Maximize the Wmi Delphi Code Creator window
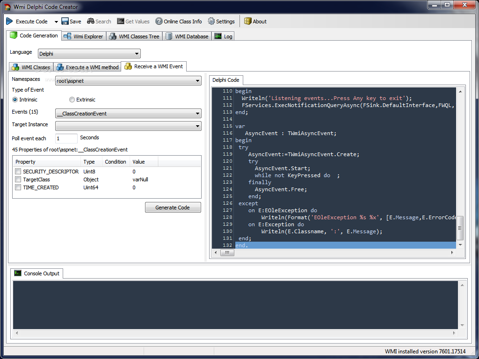Image resolution: width=479 pixels, height=359 pixels. [x=447, y=5]
